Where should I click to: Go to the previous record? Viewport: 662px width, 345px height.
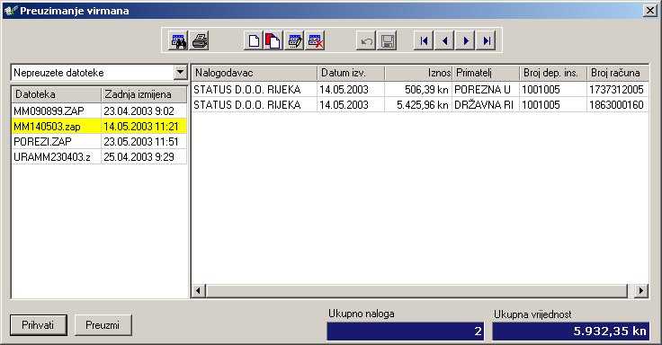(x=444, y=41)
